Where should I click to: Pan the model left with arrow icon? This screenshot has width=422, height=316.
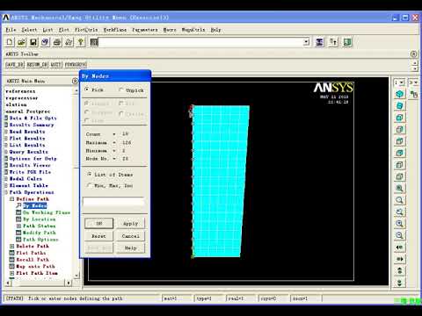[x=399, y=248]
